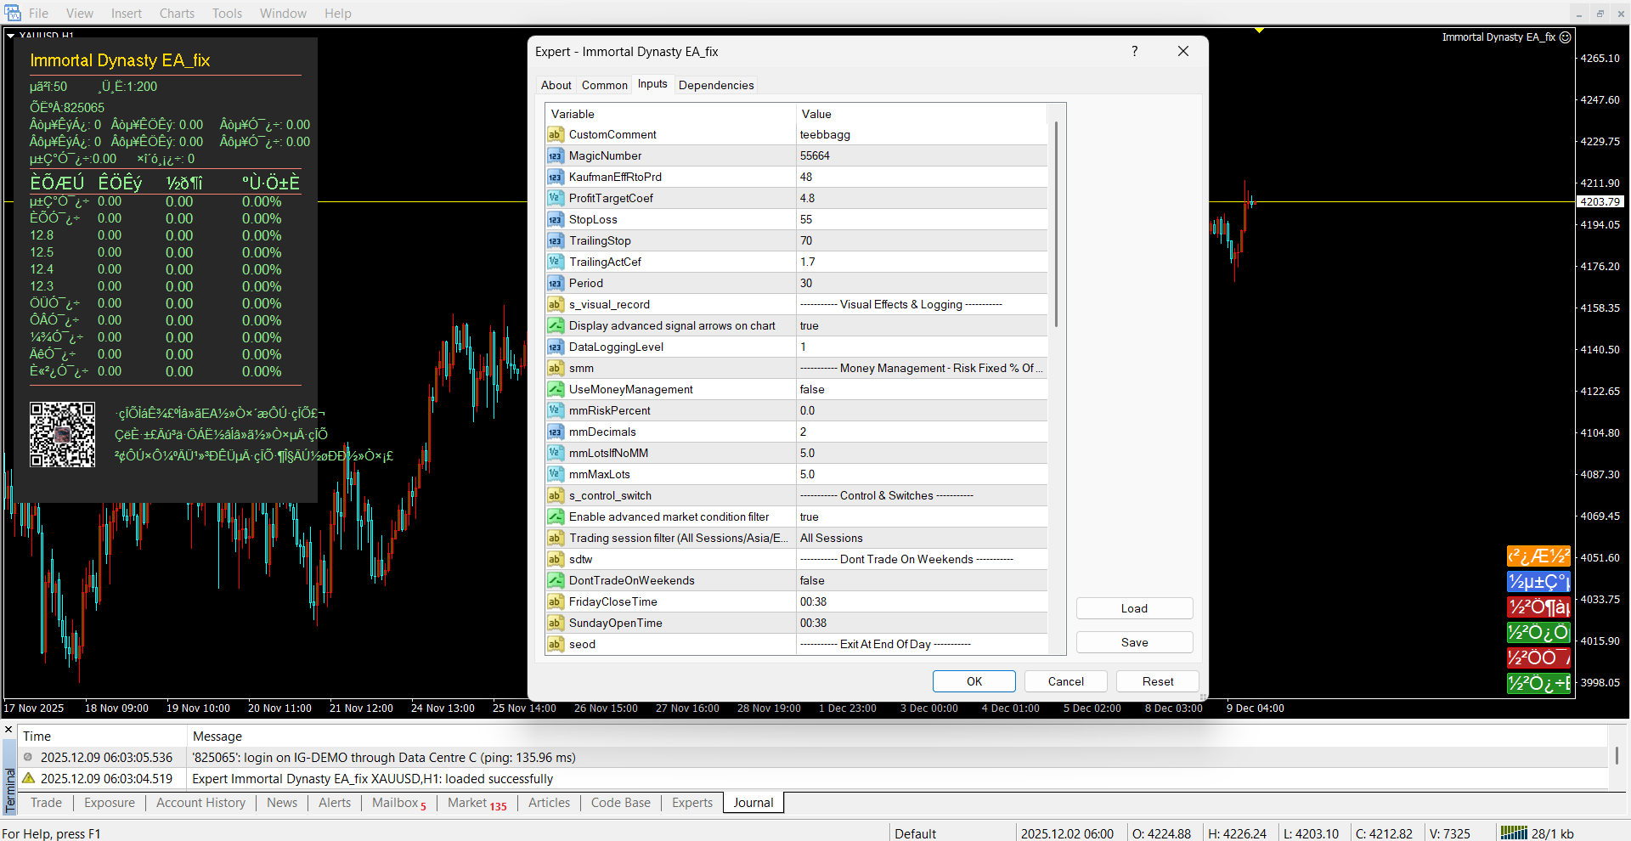Expand the XAUUSD chart window menu triangle

tap(10, 36)
